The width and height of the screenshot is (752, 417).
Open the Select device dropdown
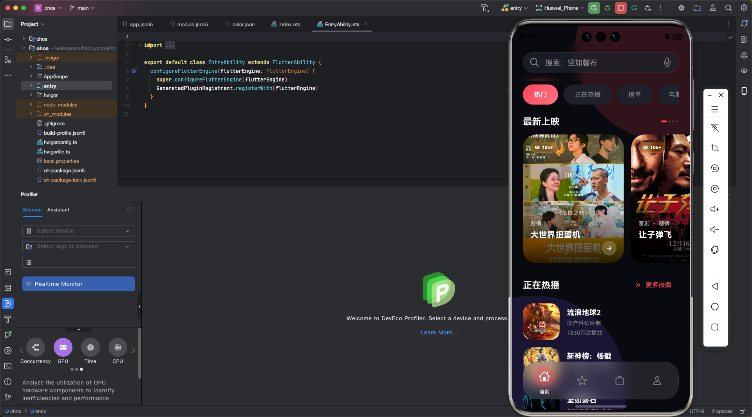[x=79, y=231]
